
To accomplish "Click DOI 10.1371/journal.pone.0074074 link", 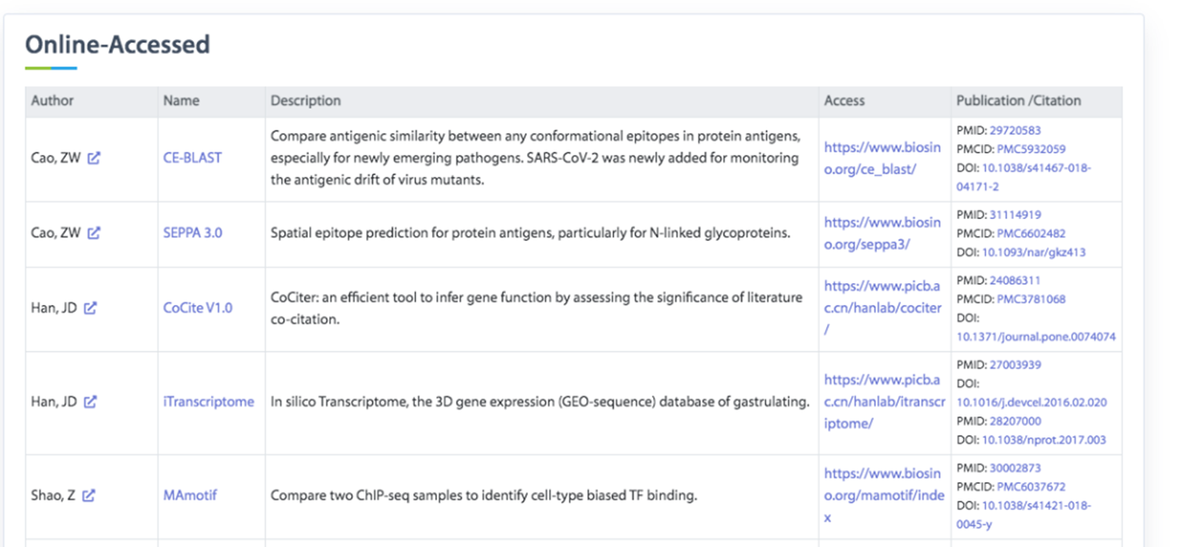I will pyautogui.click(x=1035, y=336).
